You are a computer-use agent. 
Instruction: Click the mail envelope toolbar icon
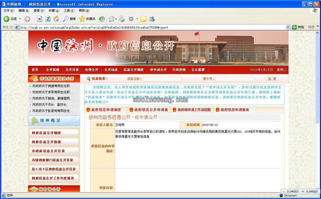pos(112,19)
